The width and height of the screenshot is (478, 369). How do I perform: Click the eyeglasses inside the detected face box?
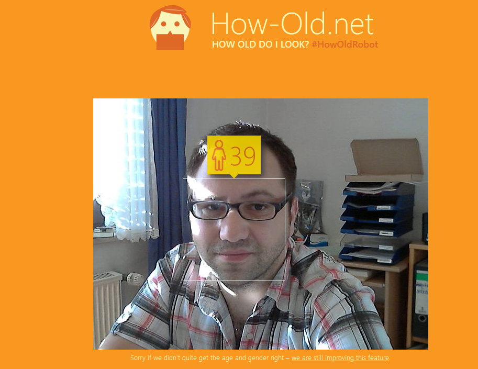click(x=239, y=208)
